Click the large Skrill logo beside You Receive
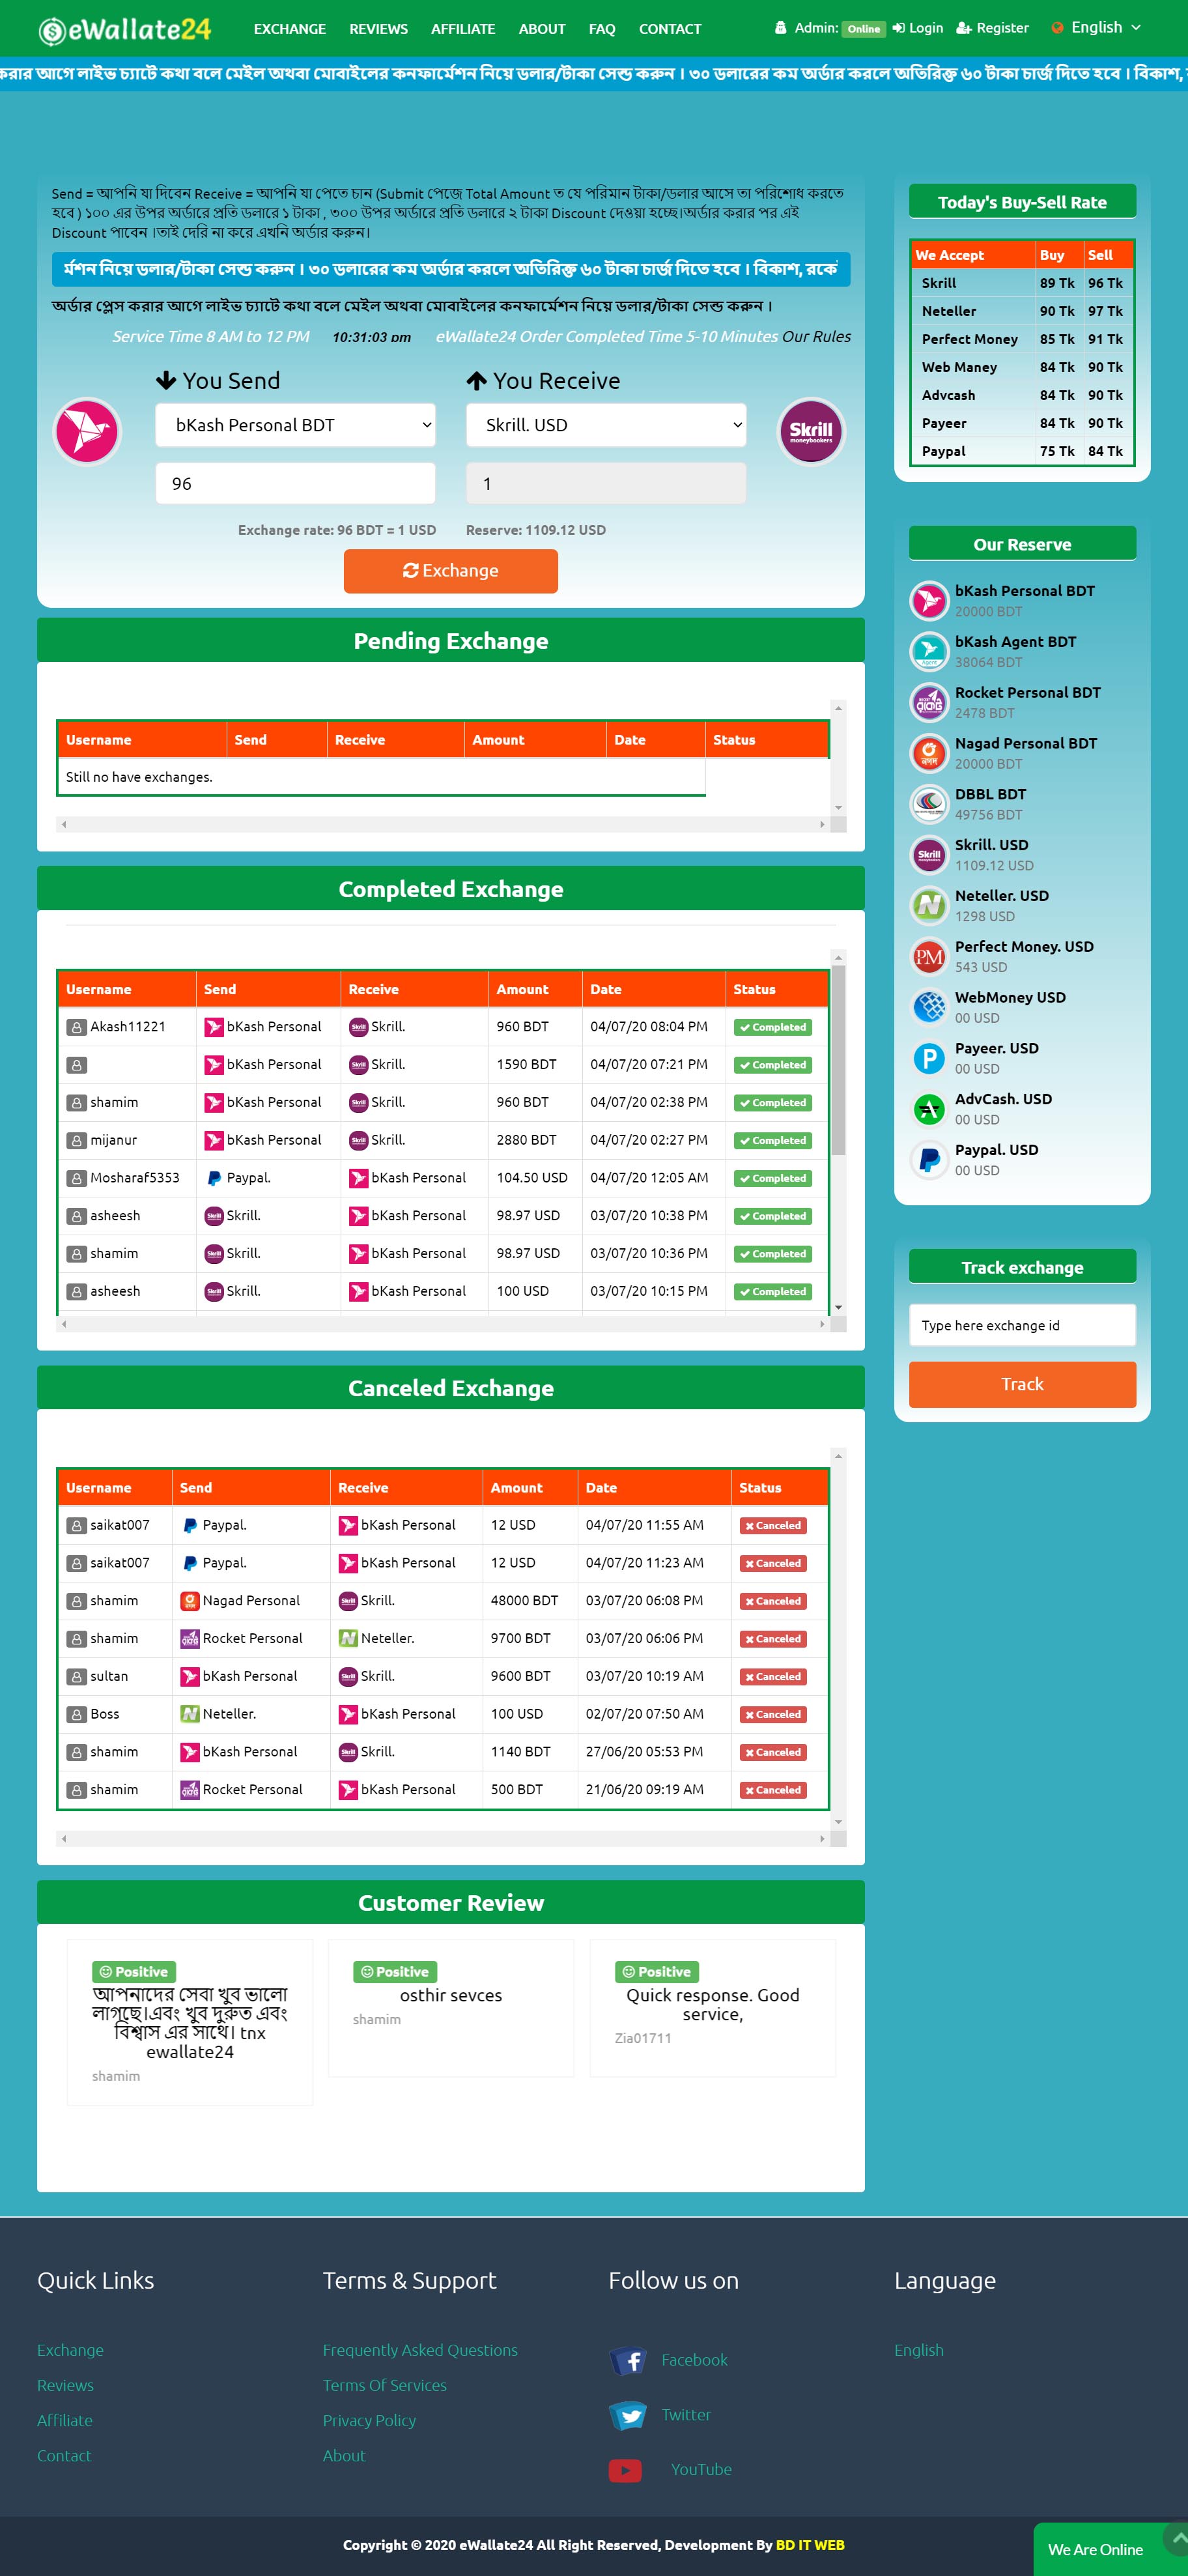 pyautogui.click(x=810, y=431)
